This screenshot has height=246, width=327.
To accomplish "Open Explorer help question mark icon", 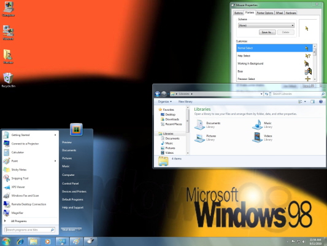I will point(321,101).
